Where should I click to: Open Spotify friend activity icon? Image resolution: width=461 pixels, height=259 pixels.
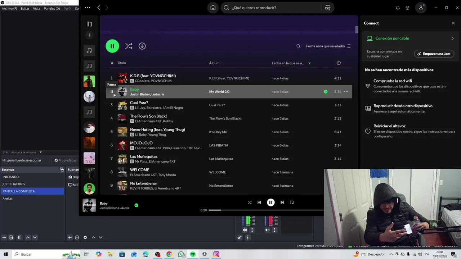click(x=407, y=8)
